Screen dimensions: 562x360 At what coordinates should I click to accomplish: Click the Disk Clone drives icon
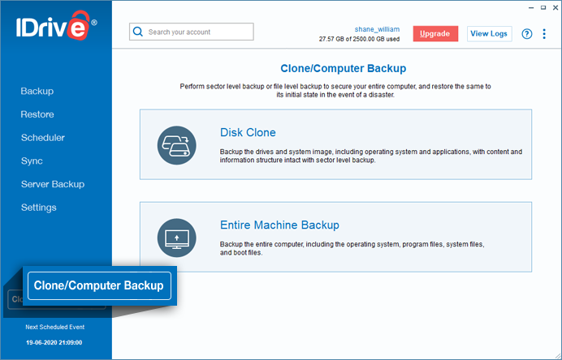[177, 145]
